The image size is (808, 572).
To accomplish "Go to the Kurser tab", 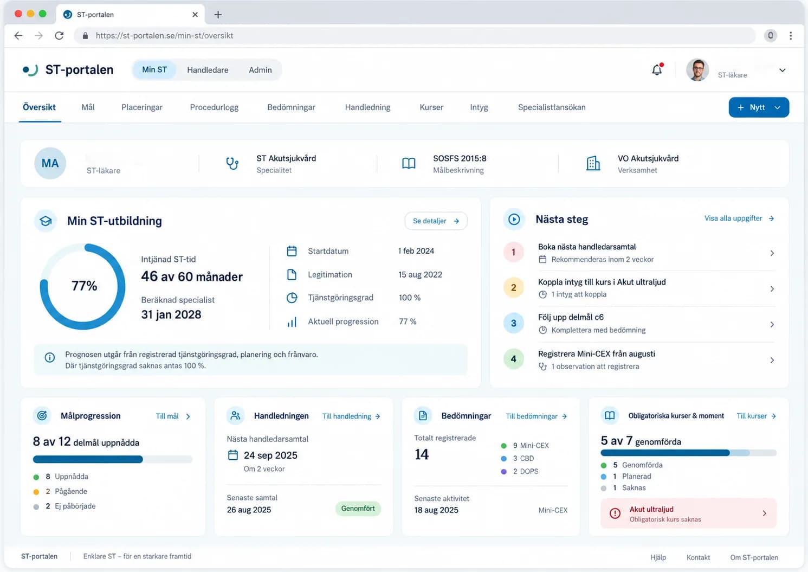I will [431, 107].
